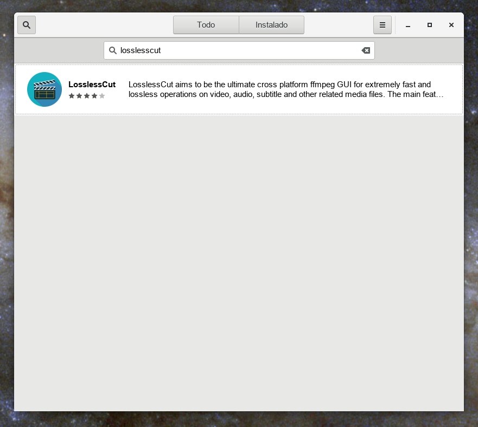Maximize the software window
Screen dimensions: 478x427
pos(430,25)
